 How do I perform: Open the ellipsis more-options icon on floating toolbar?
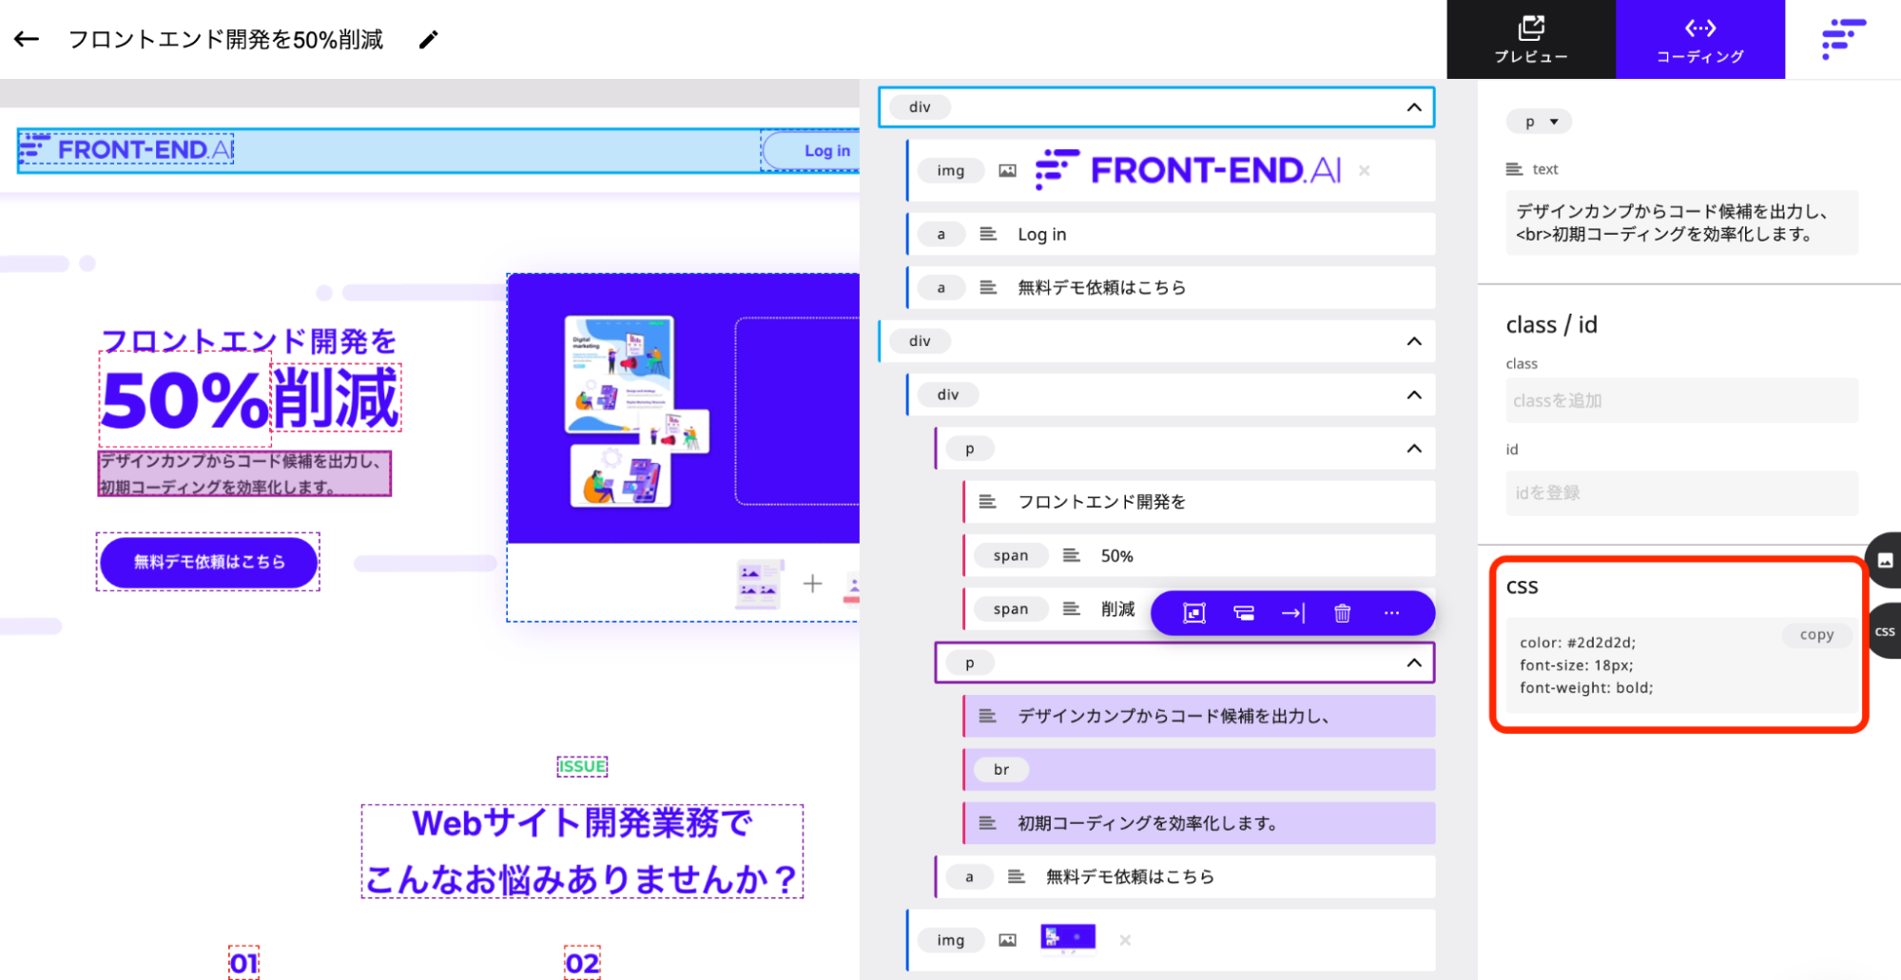[x=1391, y=613]
